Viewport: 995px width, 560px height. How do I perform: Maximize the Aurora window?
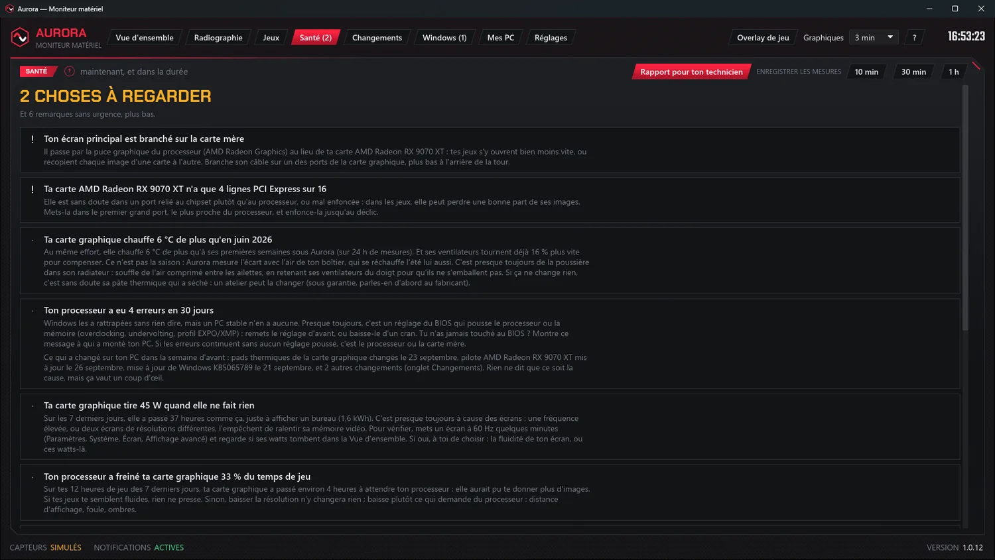[955, 9]
